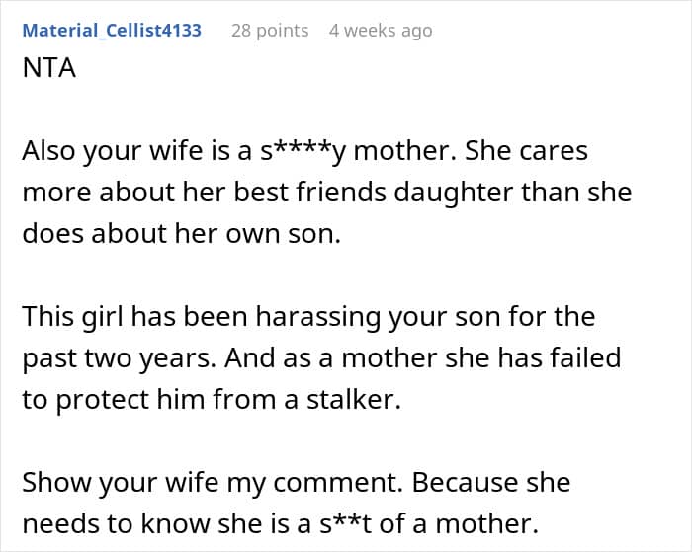692x552 pixels.
Task: Open Material_Cellist4133's user profile
Action: point(112,30)
